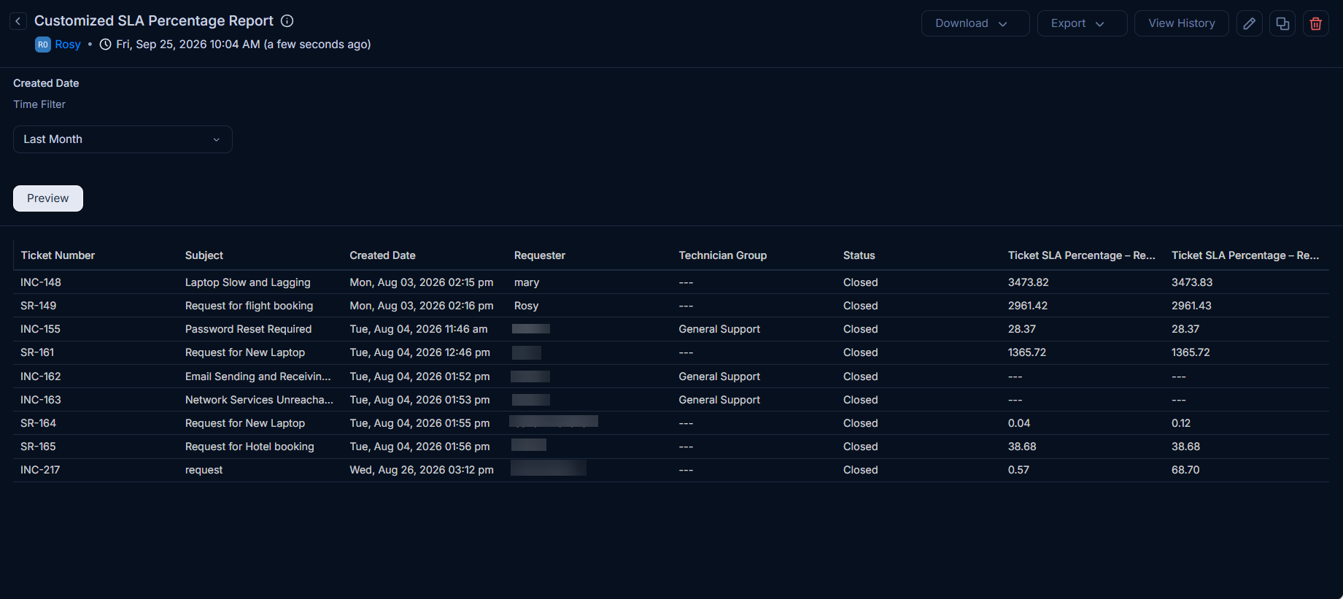Viewport: 1343px width, 599px height.
Task: Click the Preview button
Action: coord(48,198)
